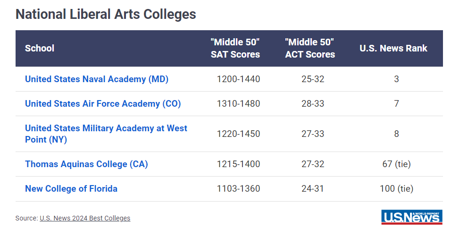Select the 1310-1480 SAT score cell
The image size is (451, 237).
tap(238, 104)
